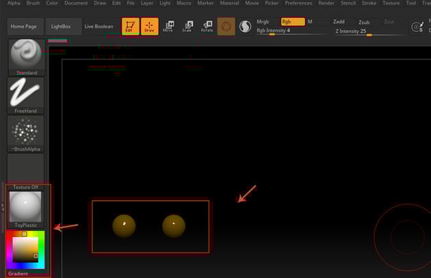Open the Brush menu
Screen dimensions: 431x278
point(34,3)
